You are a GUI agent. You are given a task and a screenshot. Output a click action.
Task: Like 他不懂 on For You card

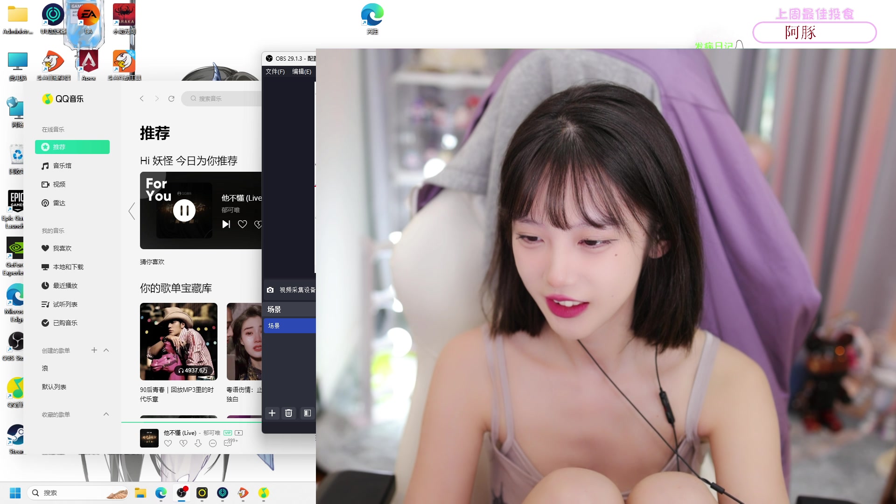(242, 224)
